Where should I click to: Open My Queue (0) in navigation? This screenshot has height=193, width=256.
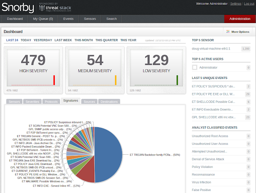click(43, 19)
